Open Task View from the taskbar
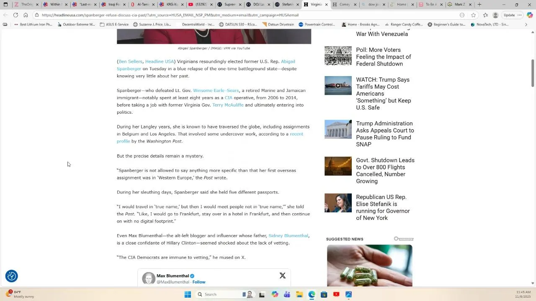The width and height of the screenshot is (536, 301). point(262,294)
